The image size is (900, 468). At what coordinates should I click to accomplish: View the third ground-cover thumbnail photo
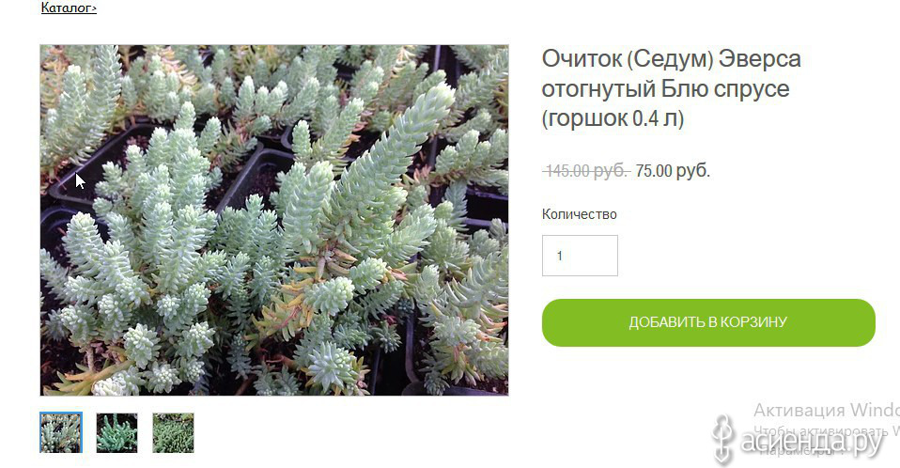(x=173, y=432)
